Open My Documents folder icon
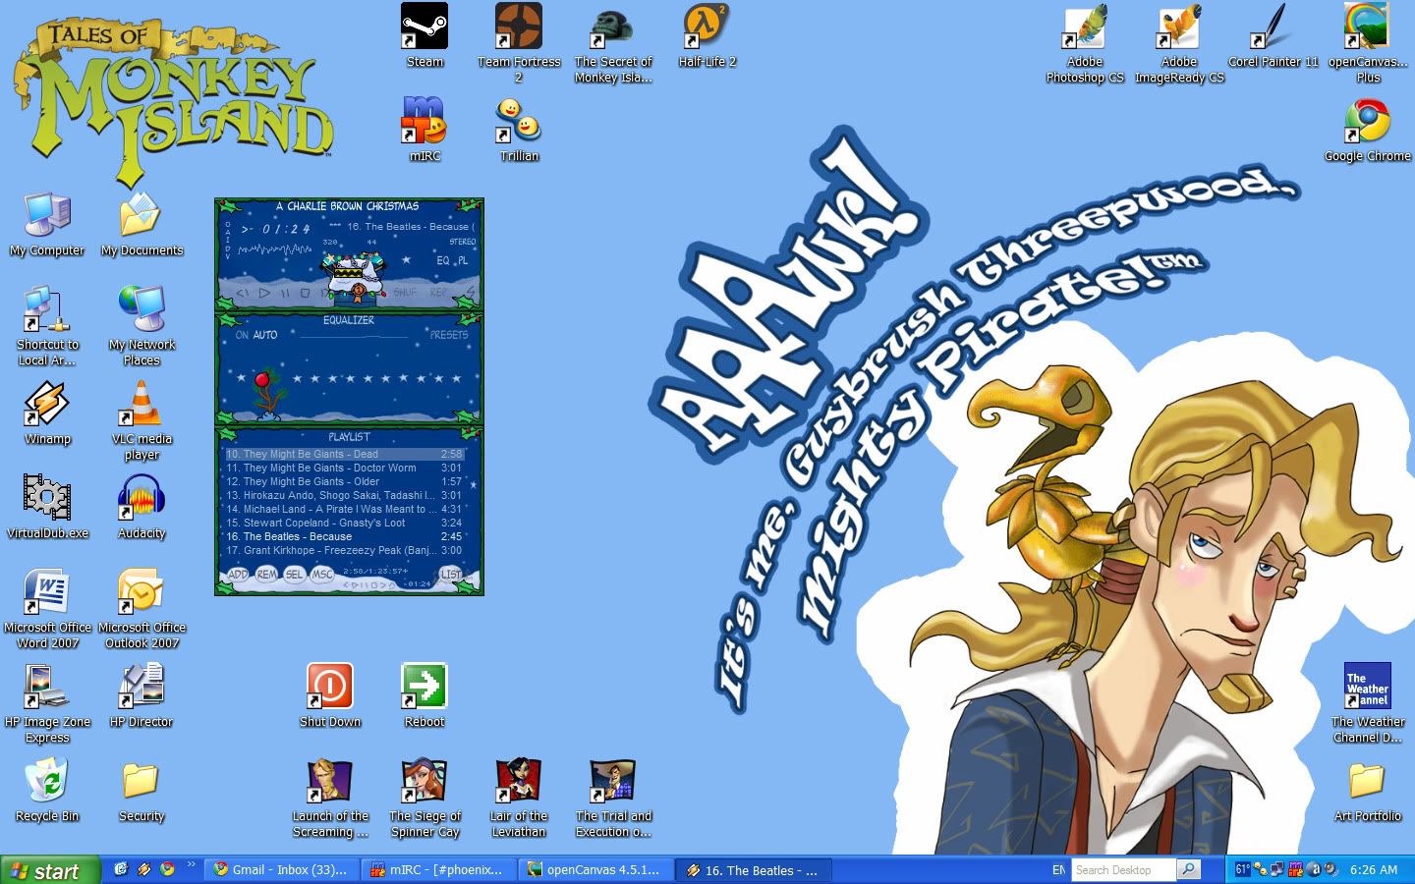 click(141, 225)
